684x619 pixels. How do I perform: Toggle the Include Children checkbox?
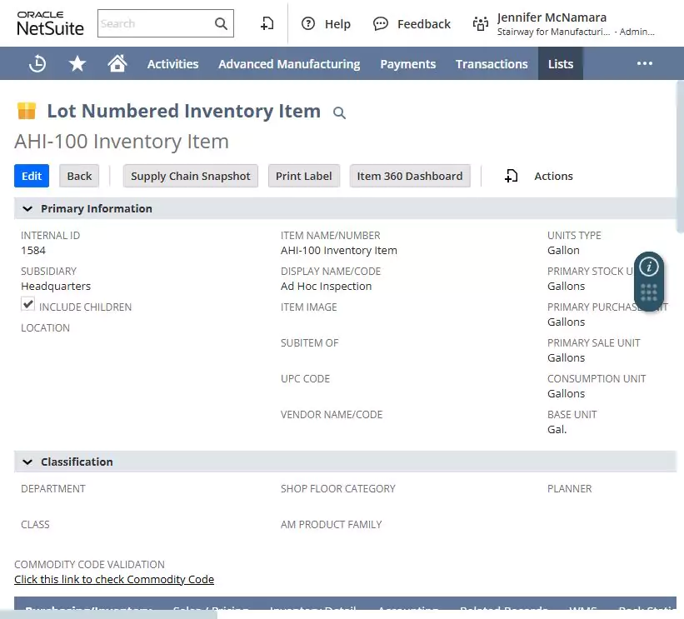coord(28,305)
